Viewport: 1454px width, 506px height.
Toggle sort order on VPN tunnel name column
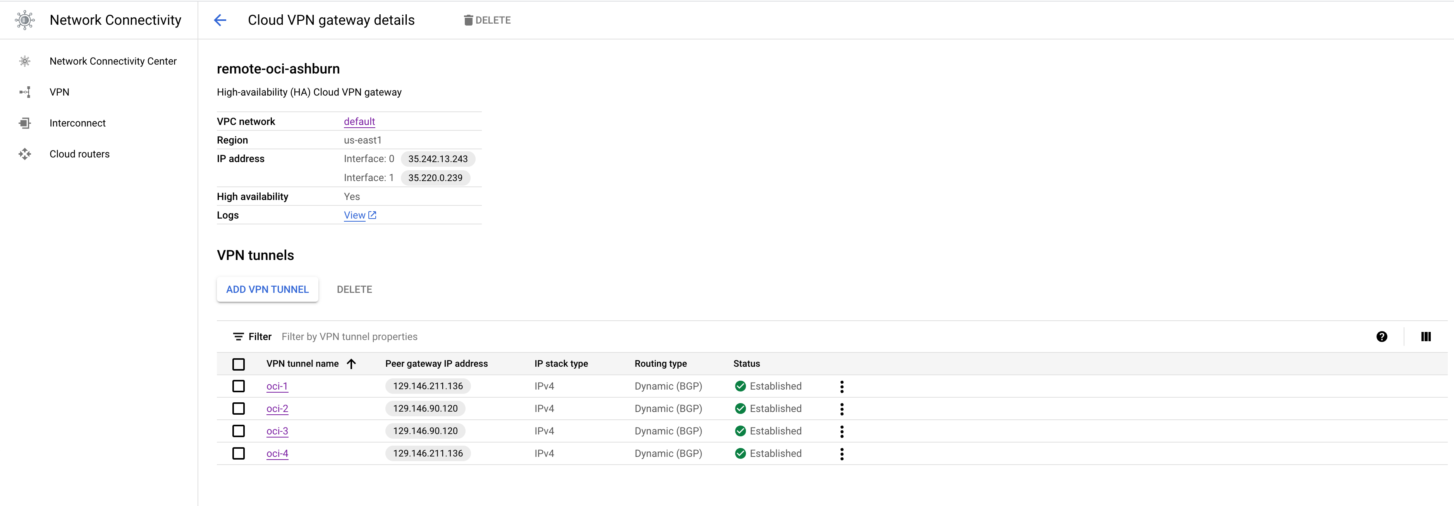[x=351, y=364]
